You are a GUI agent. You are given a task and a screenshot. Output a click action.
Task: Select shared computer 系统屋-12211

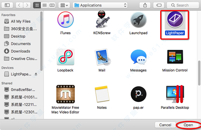tap(20, 105)
